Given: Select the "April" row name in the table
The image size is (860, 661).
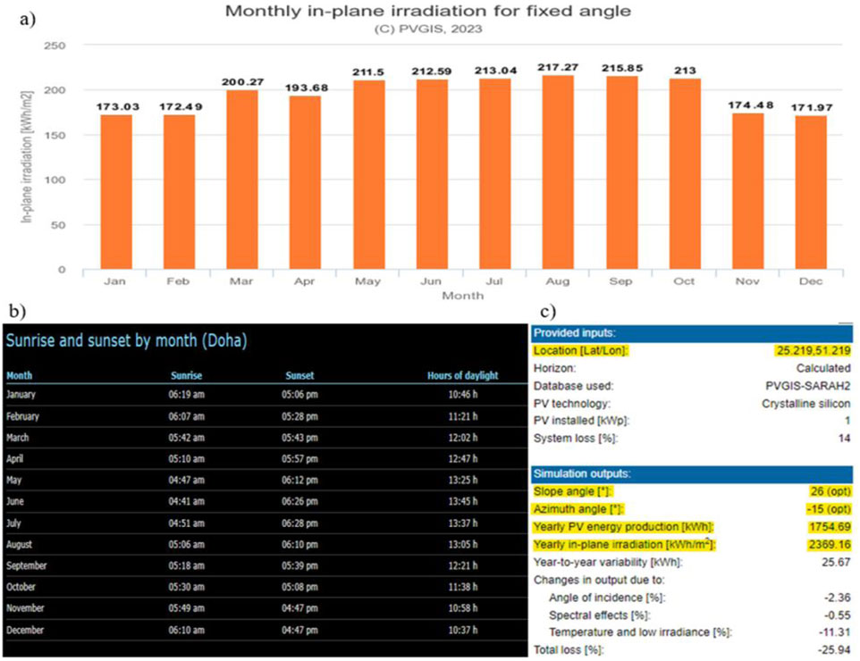Looking at the screenshot, I should pos(15,459).
